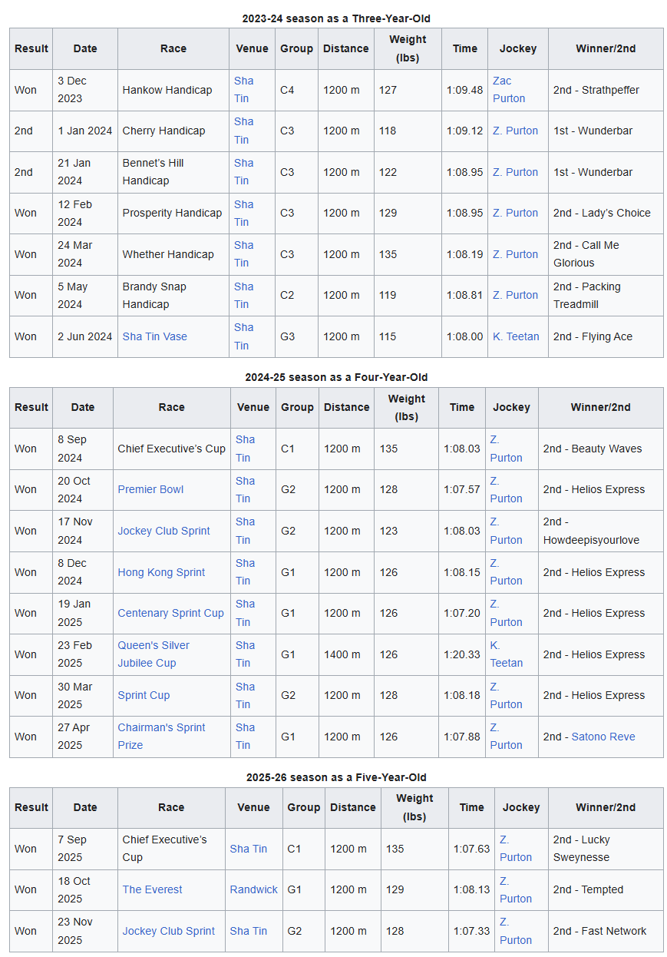This screenshot has width=667, height=957.
Task: Open K. Teetan link in Sha Tin Vase row
Action: 516,336
